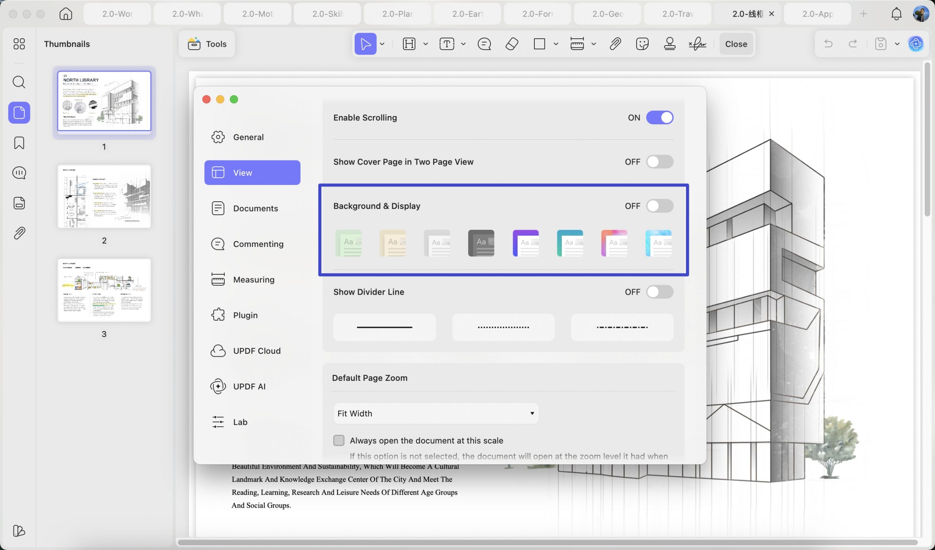
Task: Expand the shape tool dropdown arrow
Action: pos(556,44)
